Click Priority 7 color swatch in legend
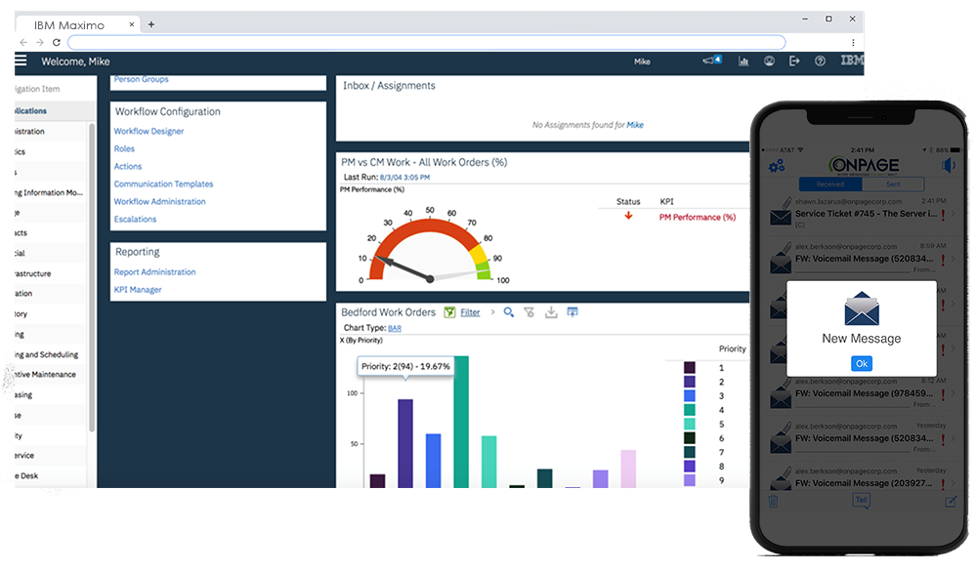977x572 pixels. [689, 452]
